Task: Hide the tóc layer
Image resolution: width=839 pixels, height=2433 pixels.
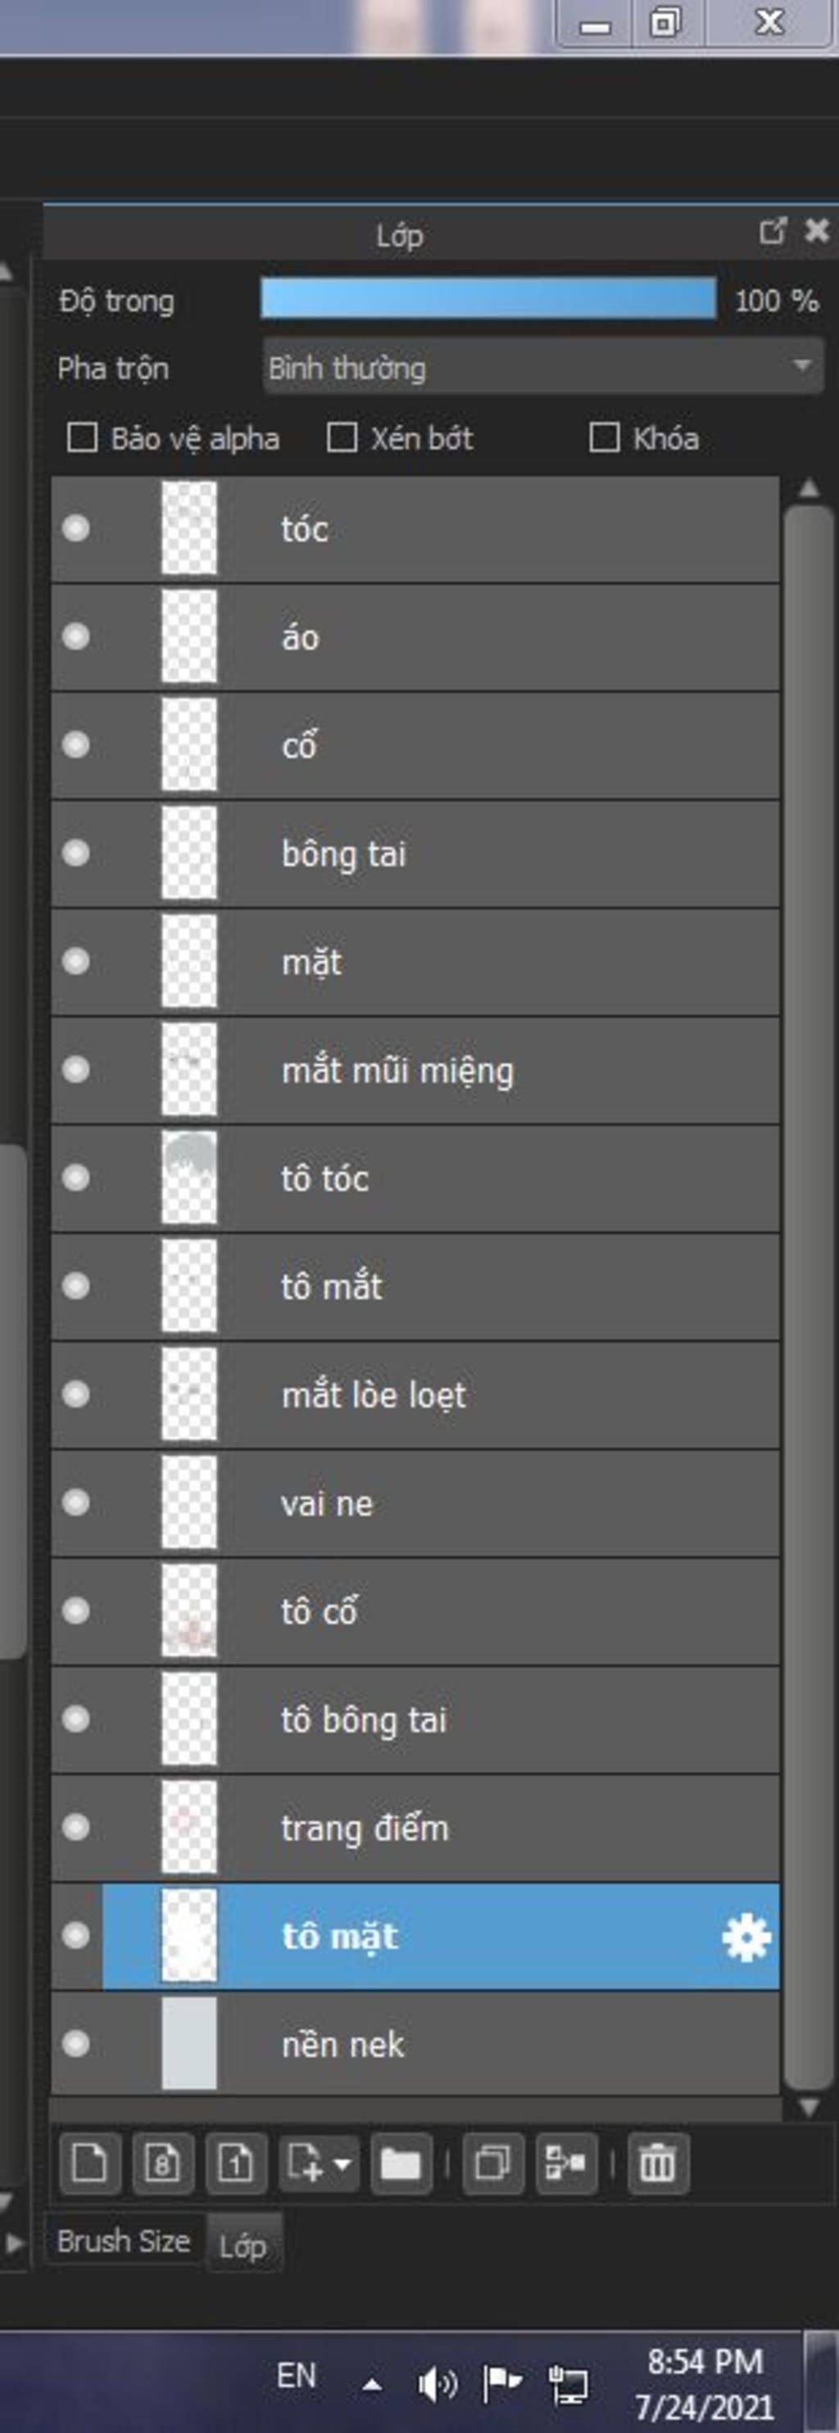Action: click(75, 528)
